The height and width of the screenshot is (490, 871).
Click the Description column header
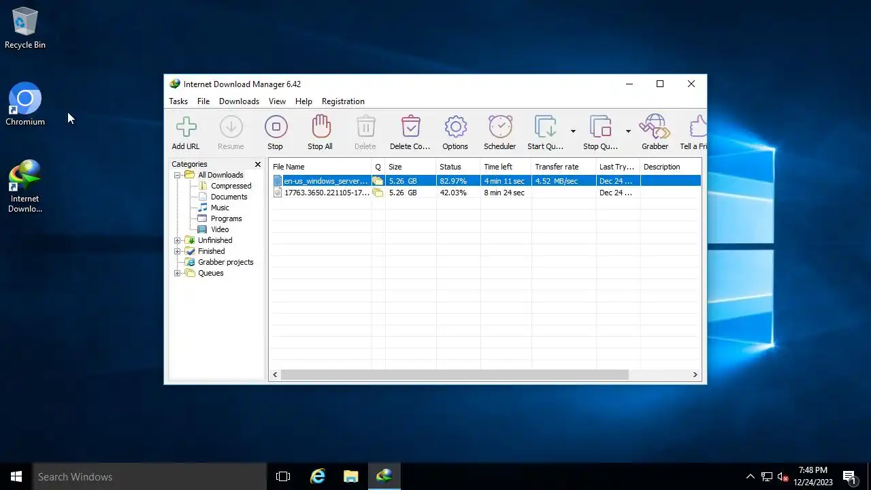670,167
